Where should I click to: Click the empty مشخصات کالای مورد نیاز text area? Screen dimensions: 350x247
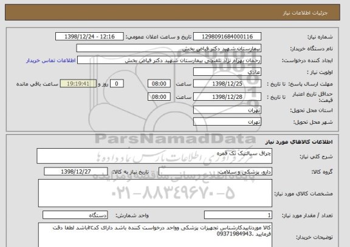(x=155, y=193)
